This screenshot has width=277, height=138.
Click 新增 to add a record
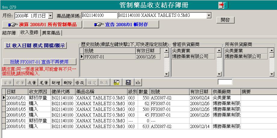[x=56, y=83]
